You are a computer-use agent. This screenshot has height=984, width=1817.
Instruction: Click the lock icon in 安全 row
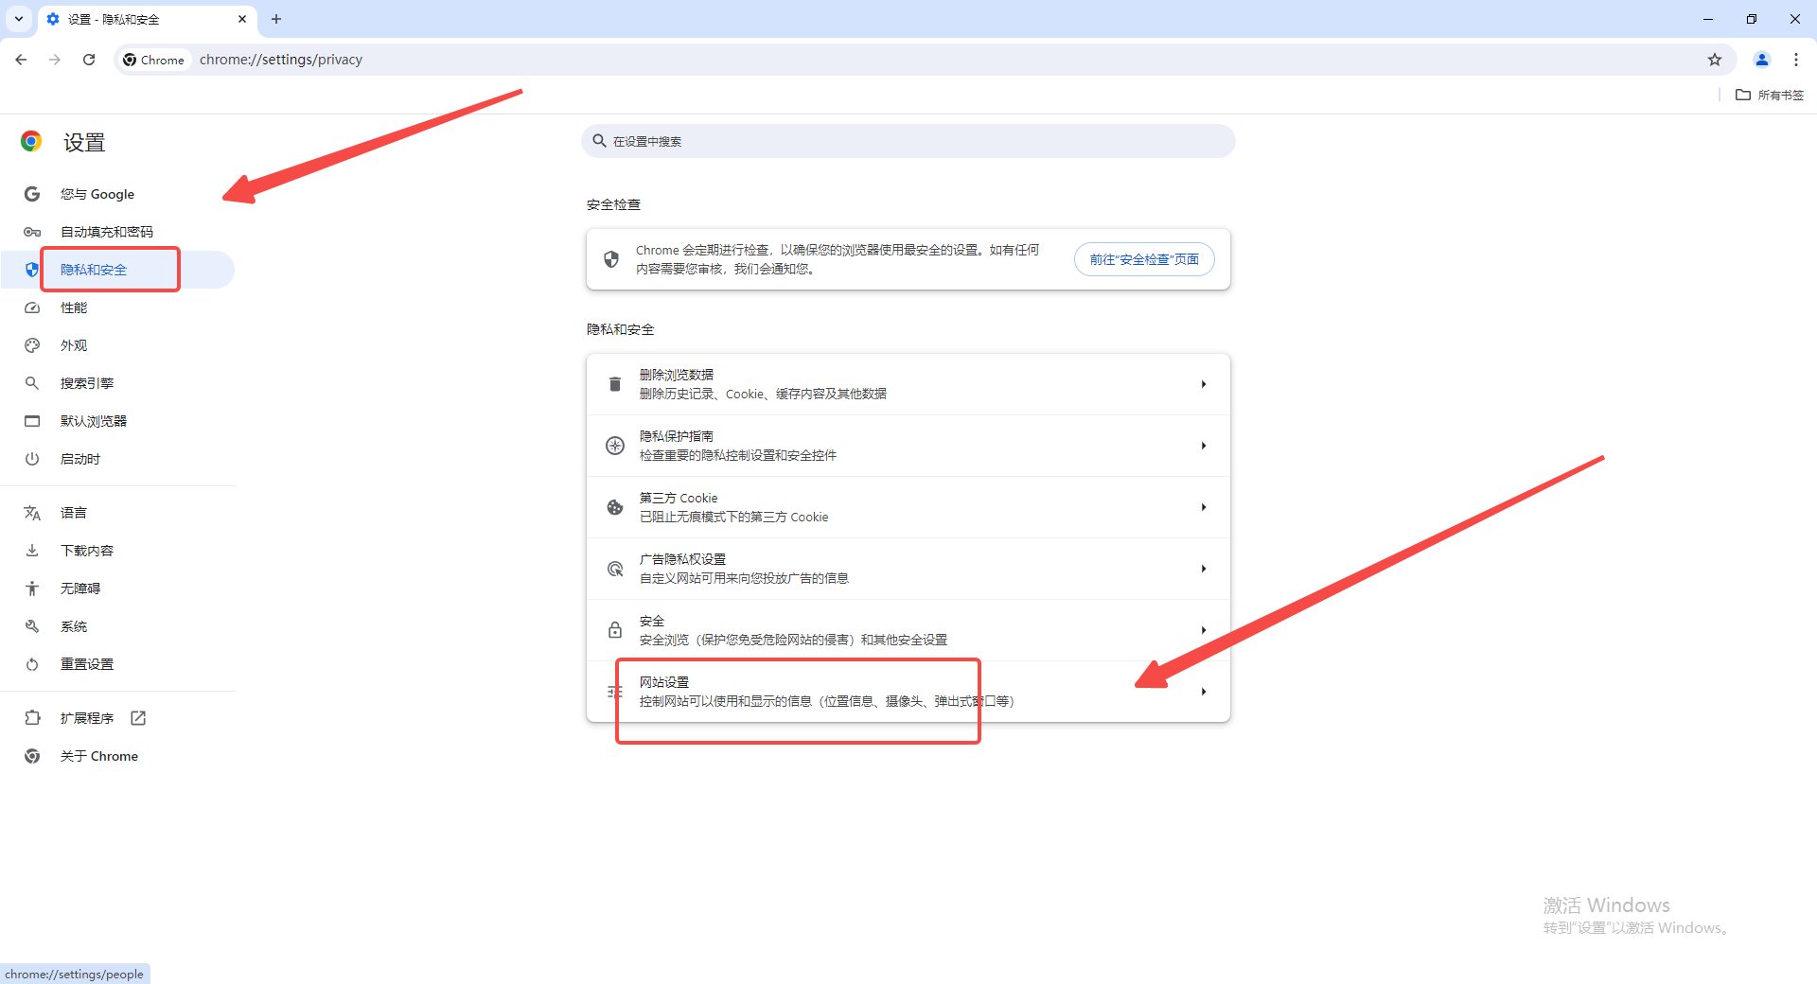pyautogui.click(x=615, y=630)
